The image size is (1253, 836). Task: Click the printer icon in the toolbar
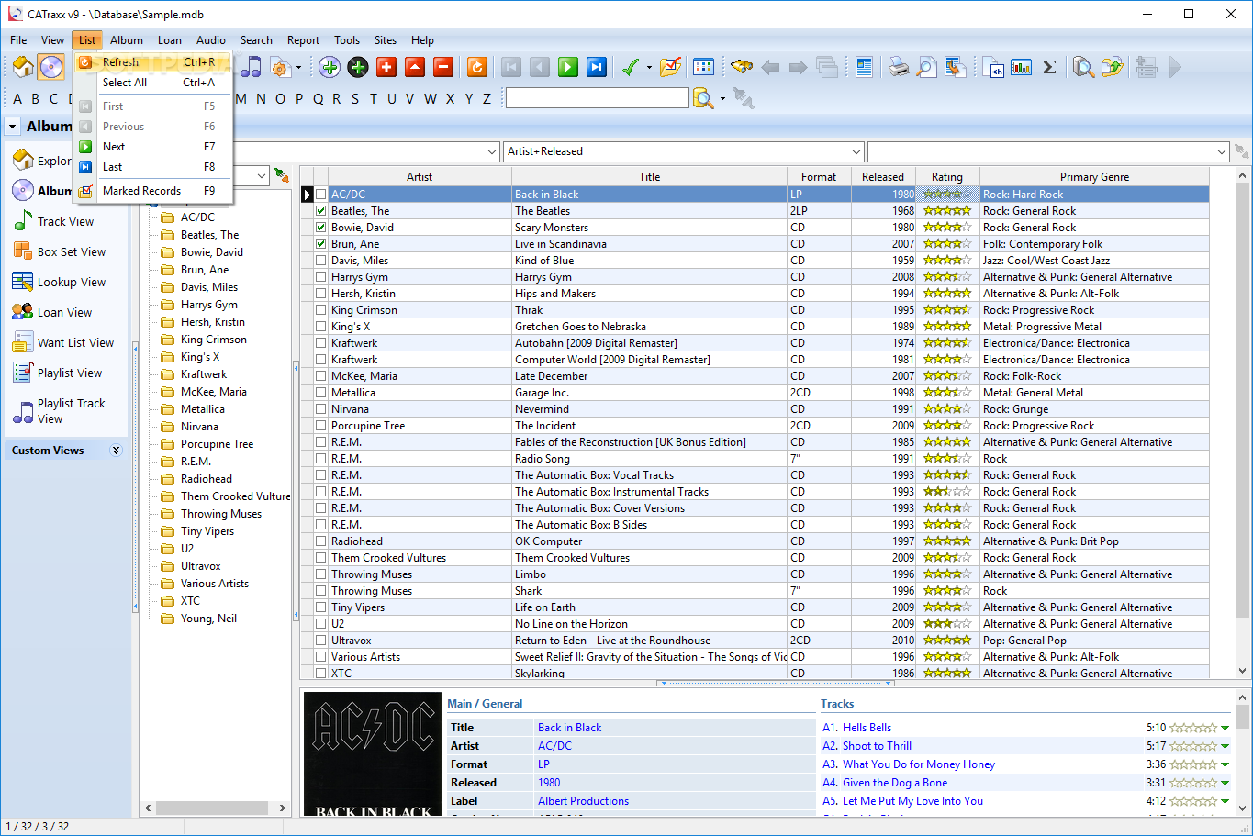click(x=899, y=67)
